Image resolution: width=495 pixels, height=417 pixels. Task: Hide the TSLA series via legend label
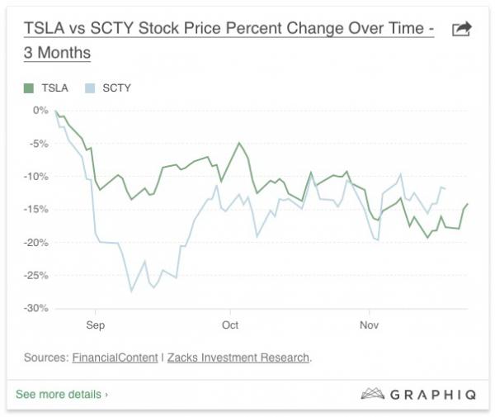[x=55, y=88]
